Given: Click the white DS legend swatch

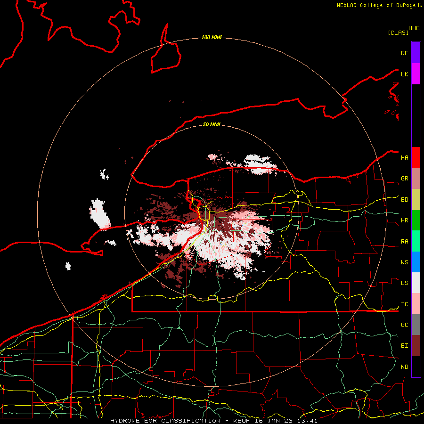Looking at the screenshot, I should pos(416,283).
